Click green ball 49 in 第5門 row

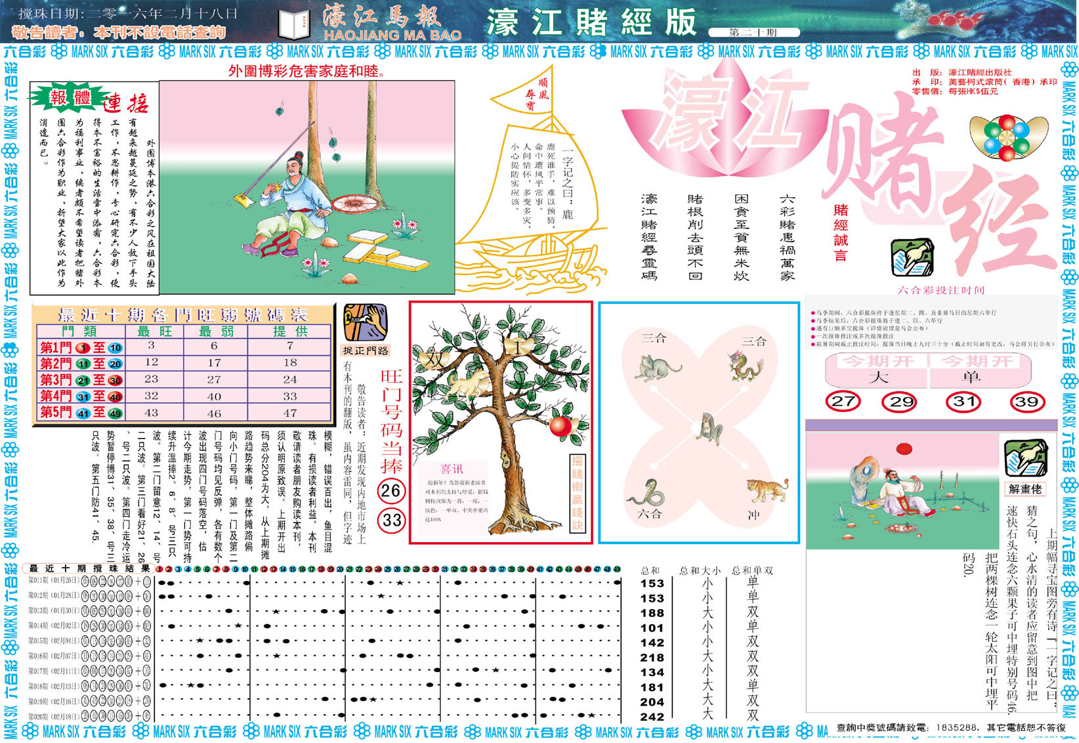[115, 414]
